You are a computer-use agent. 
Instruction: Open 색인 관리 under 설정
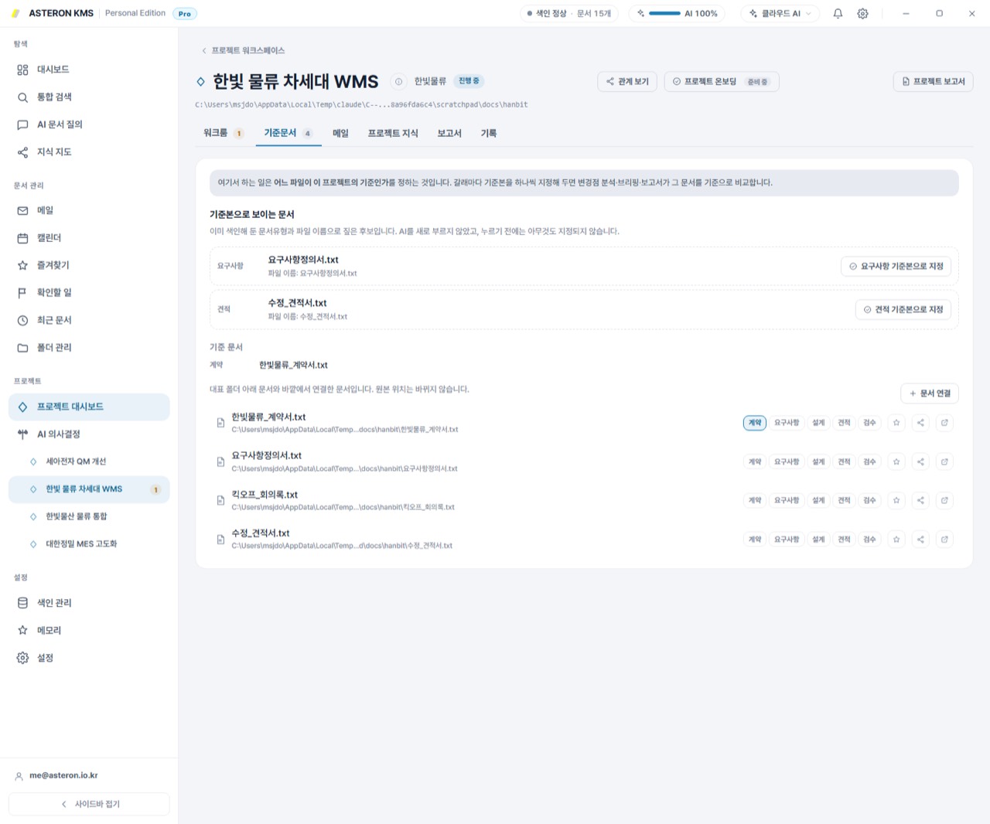[89, 603]
